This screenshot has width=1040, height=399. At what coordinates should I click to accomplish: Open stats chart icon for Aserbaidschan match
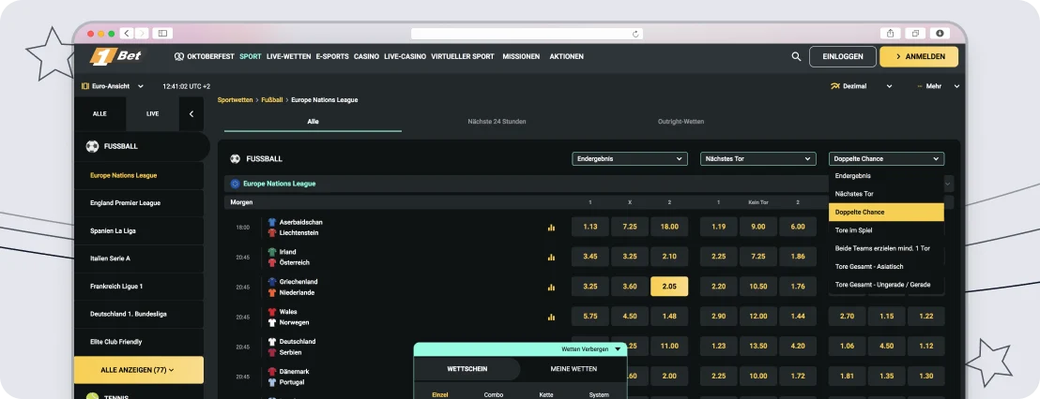point(551,227)
